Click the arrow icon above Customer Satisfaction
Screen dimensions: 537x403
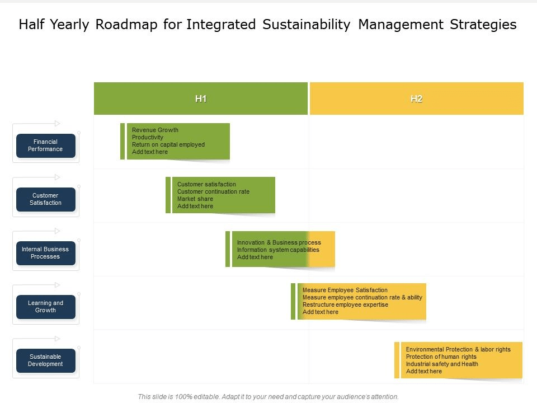(57, 177)
